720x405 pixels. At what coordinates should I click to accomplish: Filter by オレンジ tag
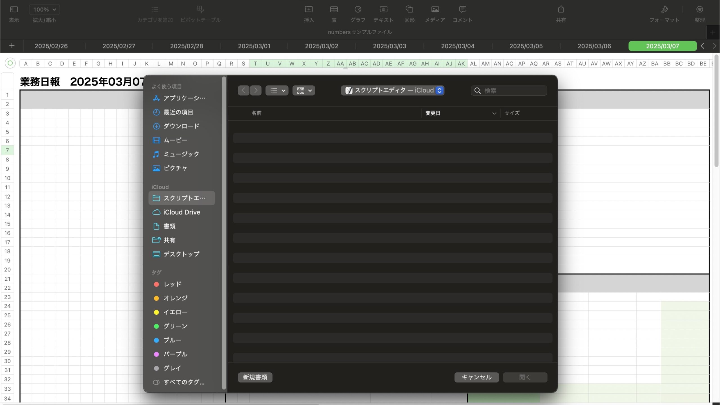click(182, 298)
